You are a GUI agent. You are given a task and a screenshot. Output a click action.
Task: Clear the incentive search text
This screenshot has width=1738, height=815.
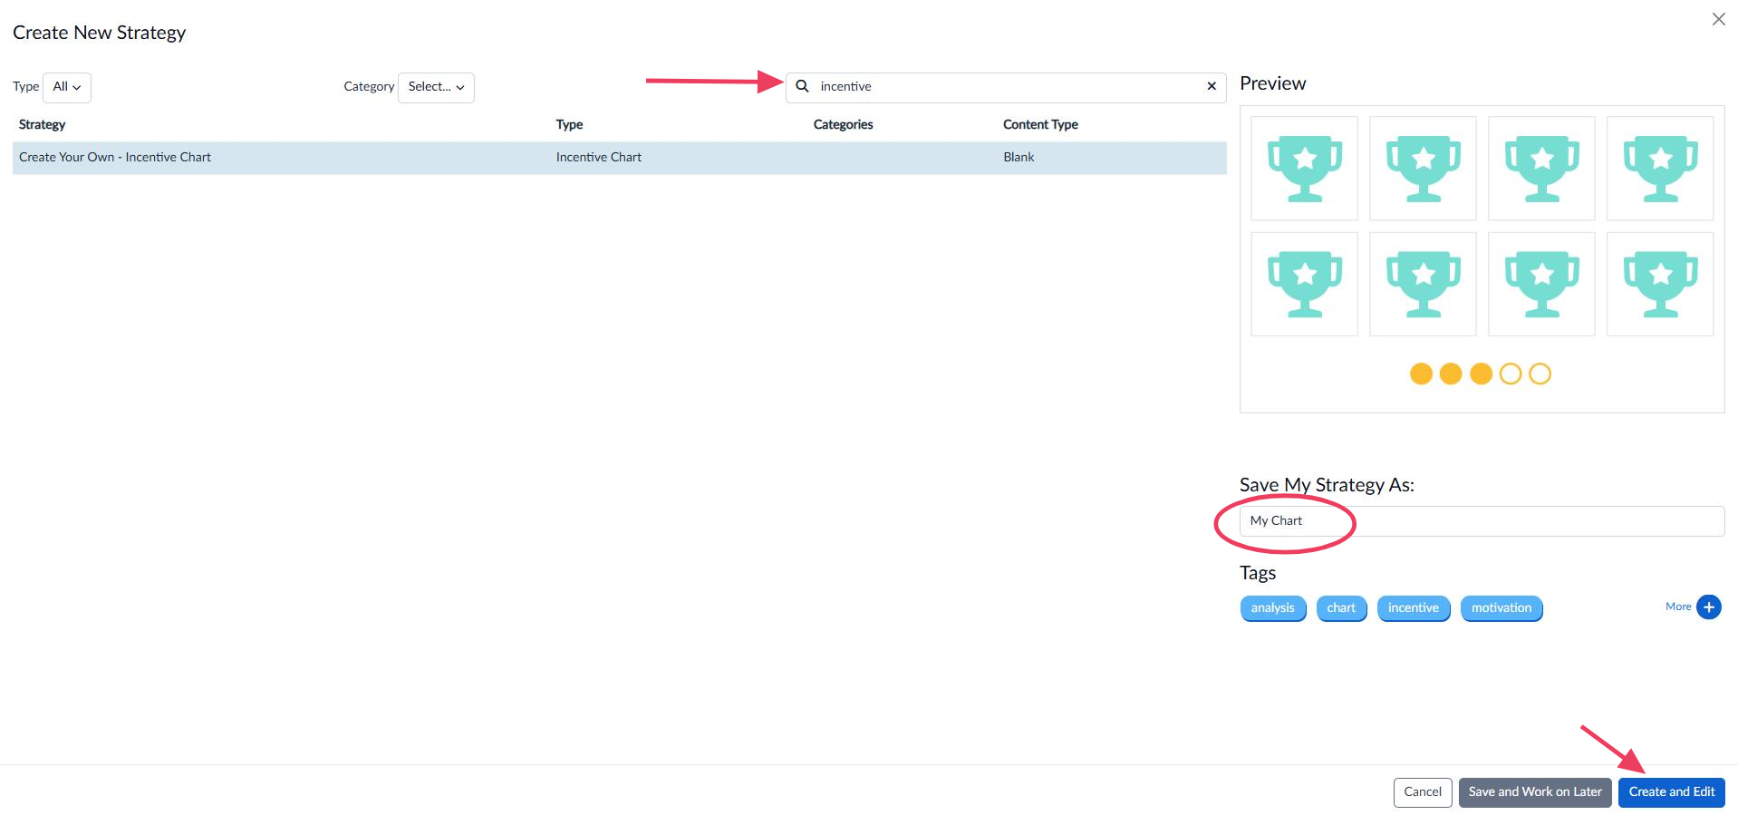(1211, 87)
